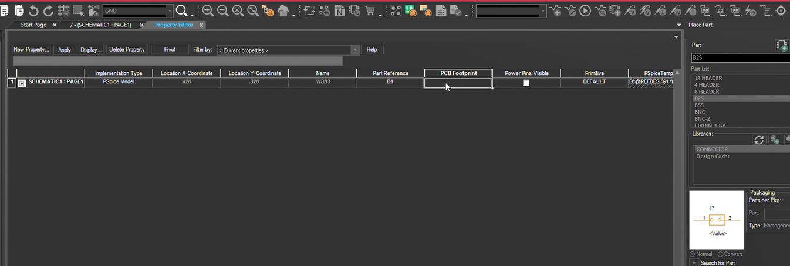Image resolution: width=790 pixels, height=266 pixels.
Task: Open the Place Part panel menu arrow
Action: (x=678, y=25)
